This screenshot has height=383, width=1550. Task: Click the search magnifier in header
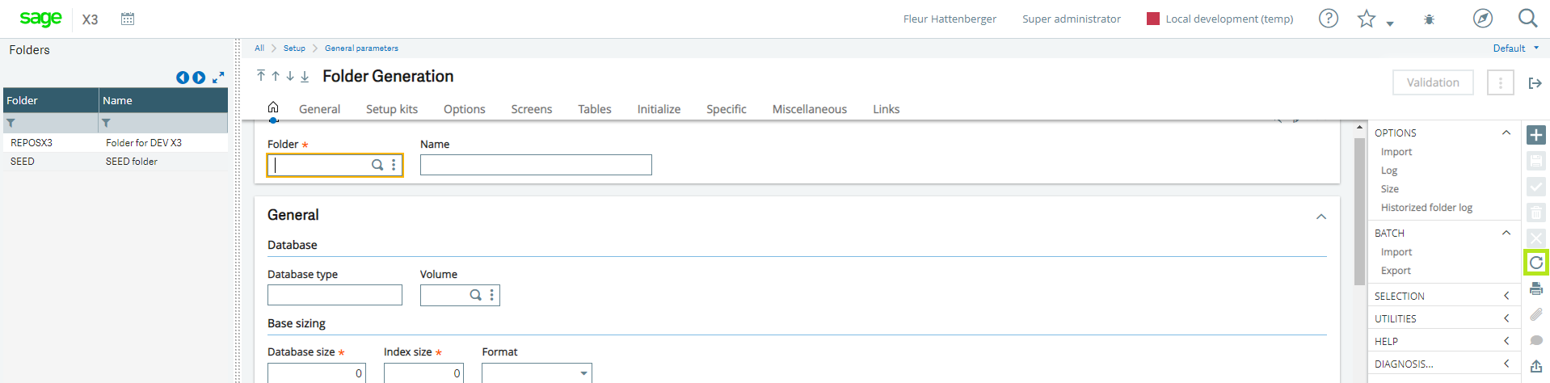pos(1527,18)
